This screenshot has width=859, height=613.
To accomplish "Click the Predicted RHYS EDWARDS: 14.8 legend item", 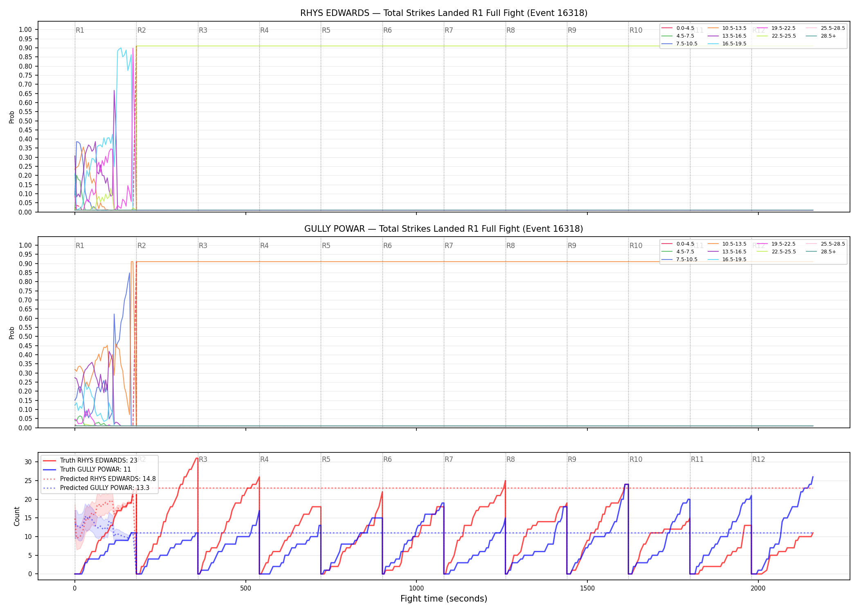I will [99, 479].
